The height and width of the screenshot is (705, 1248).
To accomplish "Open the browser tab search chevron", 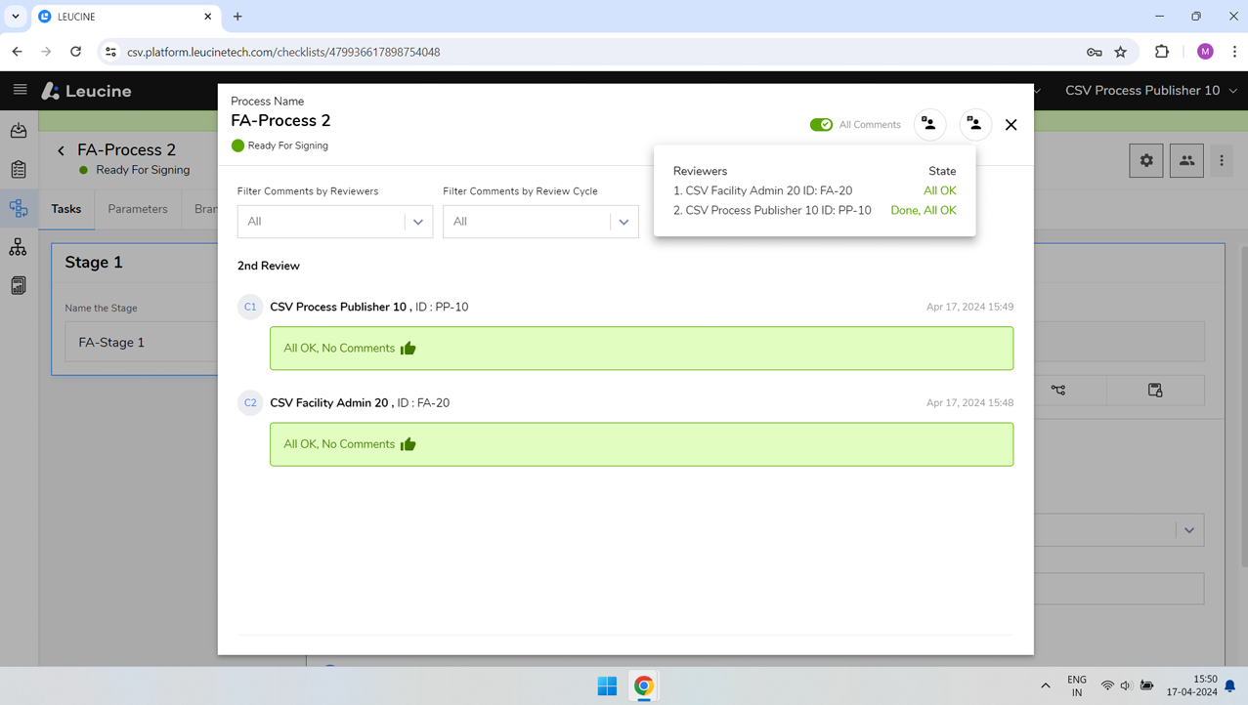I will 16,17.
